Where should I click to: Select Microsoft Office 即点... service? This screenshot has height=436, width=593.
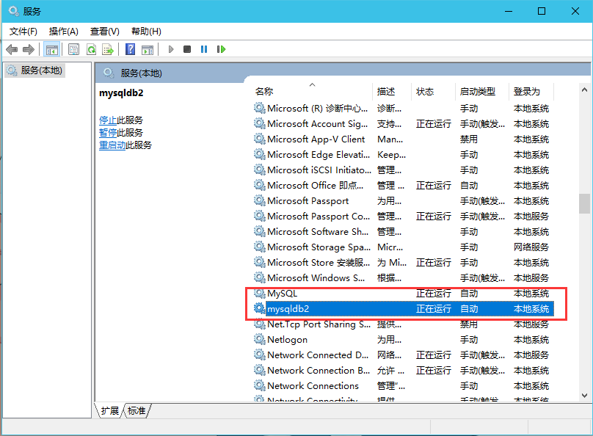point(403,185)
